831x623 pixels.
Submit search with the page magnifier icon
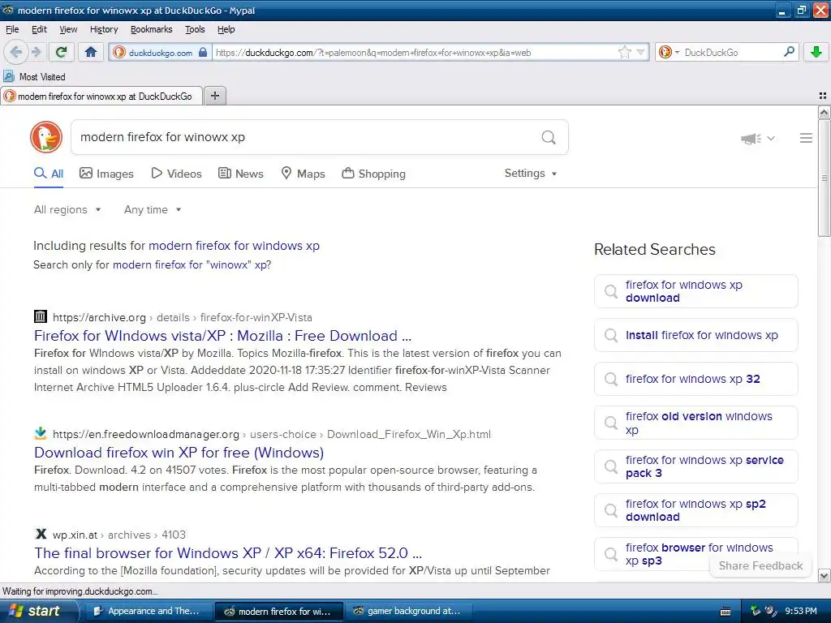click(x=549, y=137)
